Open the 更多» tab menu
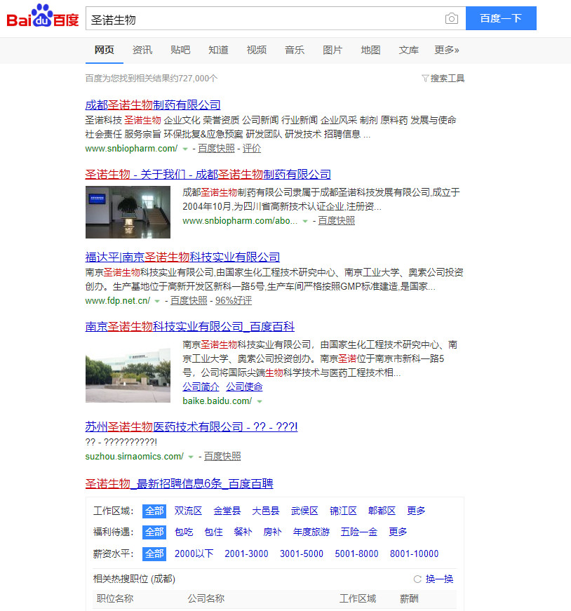This screenshot has width=571, height=611. (x=447, y=50)
